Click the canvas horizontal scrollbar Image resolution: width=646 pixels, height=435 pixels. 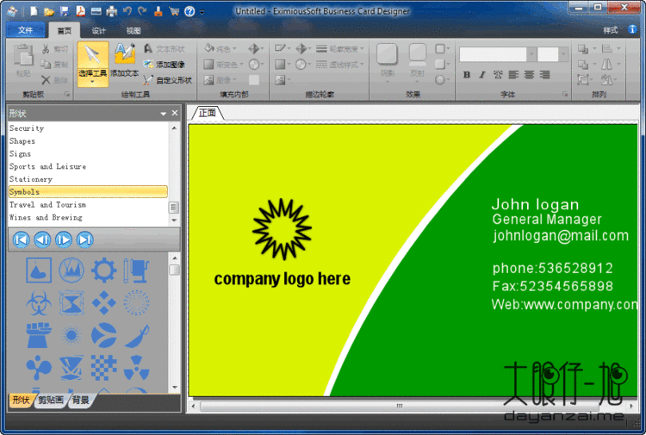click(x=413, y=405)
